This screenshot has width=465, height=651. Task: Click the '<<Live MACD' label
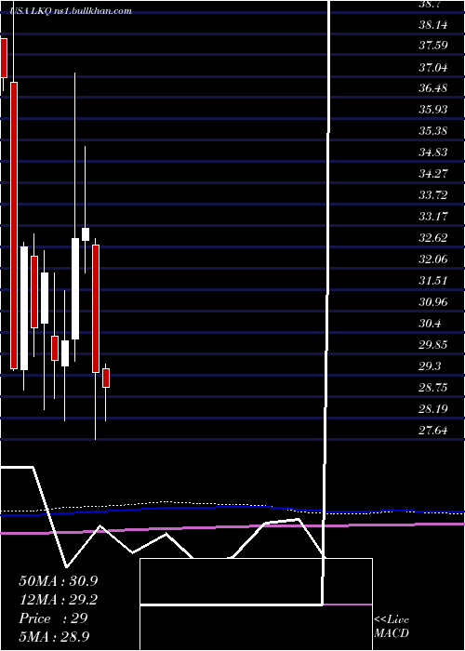pyautogui.click(x=392, y=626)
